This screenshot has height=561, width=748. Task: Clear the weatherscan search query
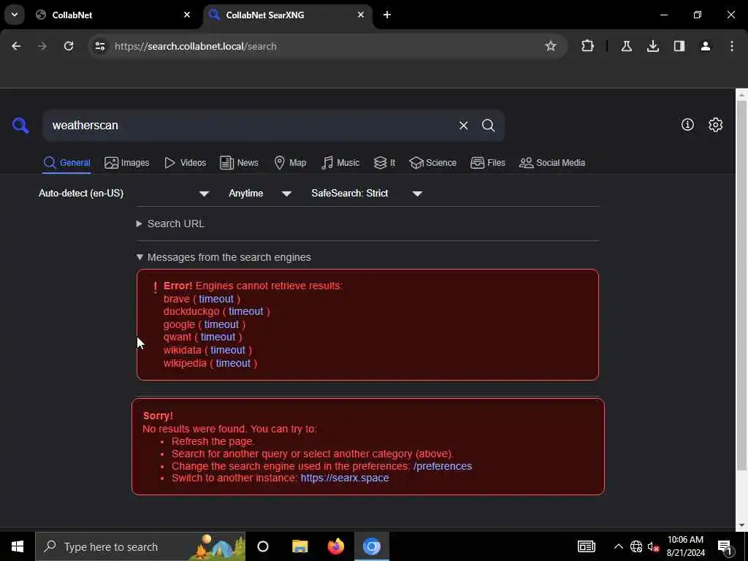[x=463, y=126]
